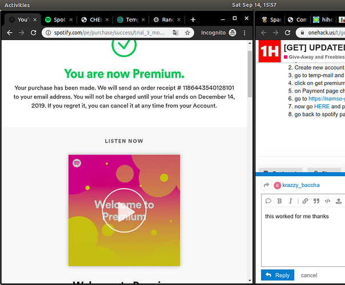This screenshot has width=345, height=285.
Task: Bookmark the Spotify page with star icon
Action: [x=187, y=33]
